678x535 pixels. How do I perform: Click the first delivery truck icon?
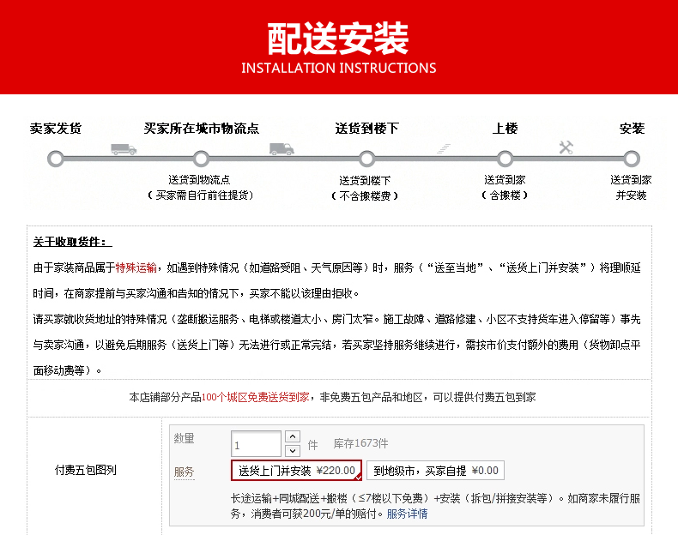[124, 149]
